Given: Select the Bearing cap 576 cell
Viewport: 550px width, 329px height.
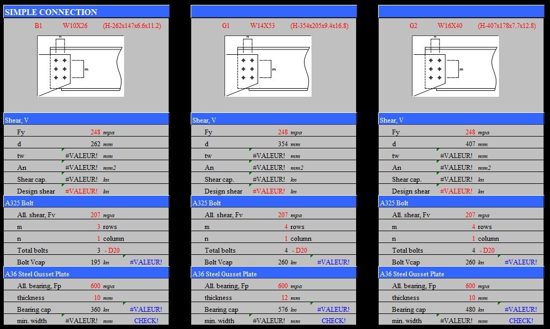Looking at the screenshot, I should [x=283, y=310].
